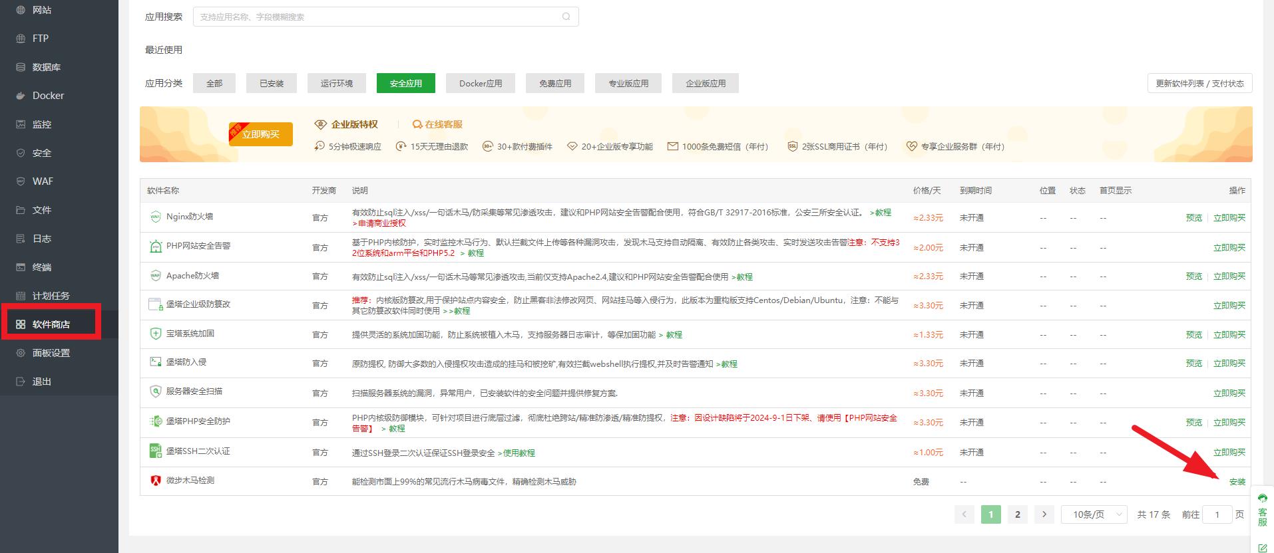The image size is (1274, 553).
Task: Select pagination page 2
Action: coord(1017,514)
